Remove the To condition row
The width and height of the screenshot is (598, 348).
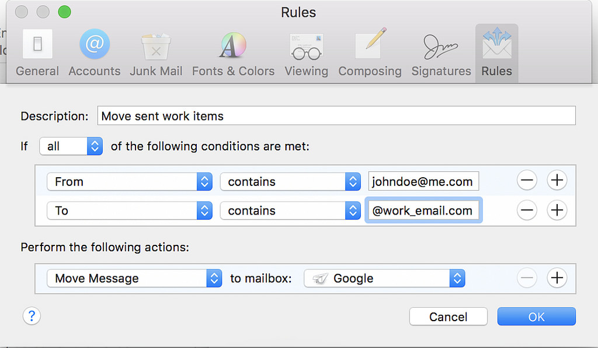click(527, 210)
